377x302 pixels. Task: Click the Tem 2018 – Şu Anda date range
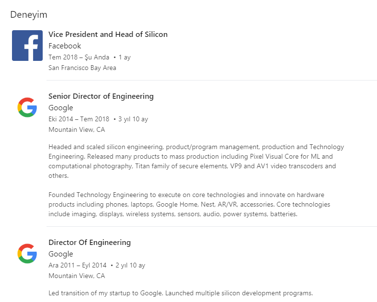coord(79,57)
